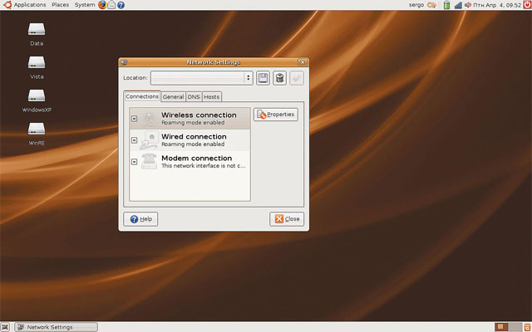Image resolution: width=532 pixels, height=332 pixels.
Task: Click the delete location trash icon
Action: [279, 78]
